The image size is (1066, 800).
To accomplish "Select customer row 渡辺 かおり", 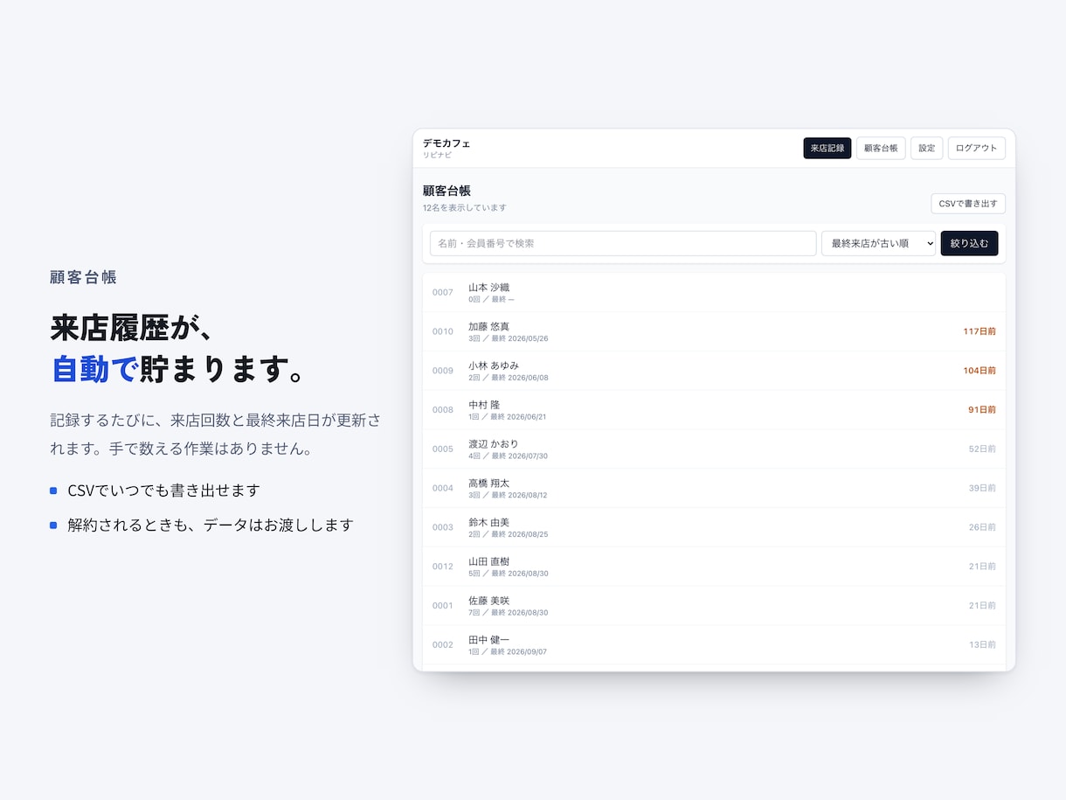I will pyautogui.click(x=714, y=449).
